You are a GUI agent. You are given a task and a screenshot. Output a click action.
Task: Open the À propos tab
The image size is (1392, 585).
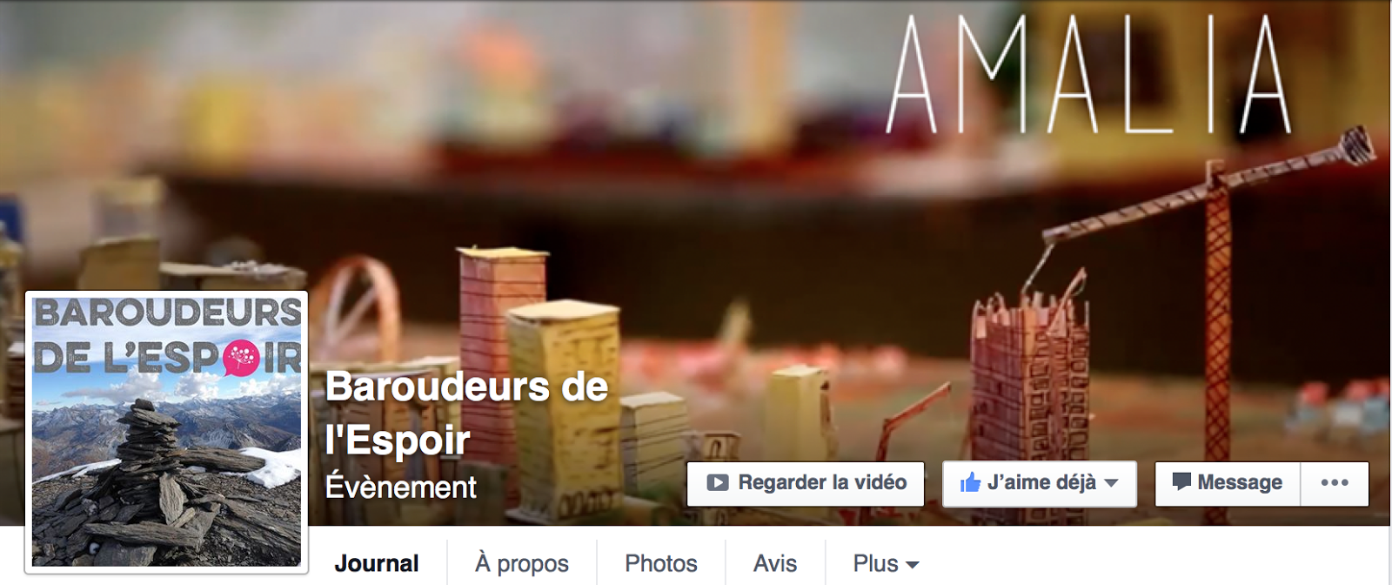(522, 564)
